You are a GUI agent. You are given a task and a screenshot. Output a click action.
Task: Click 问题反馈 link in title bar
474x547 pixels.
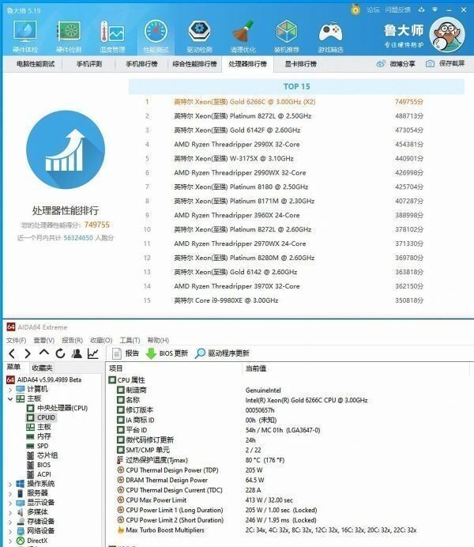coord(397,9)
